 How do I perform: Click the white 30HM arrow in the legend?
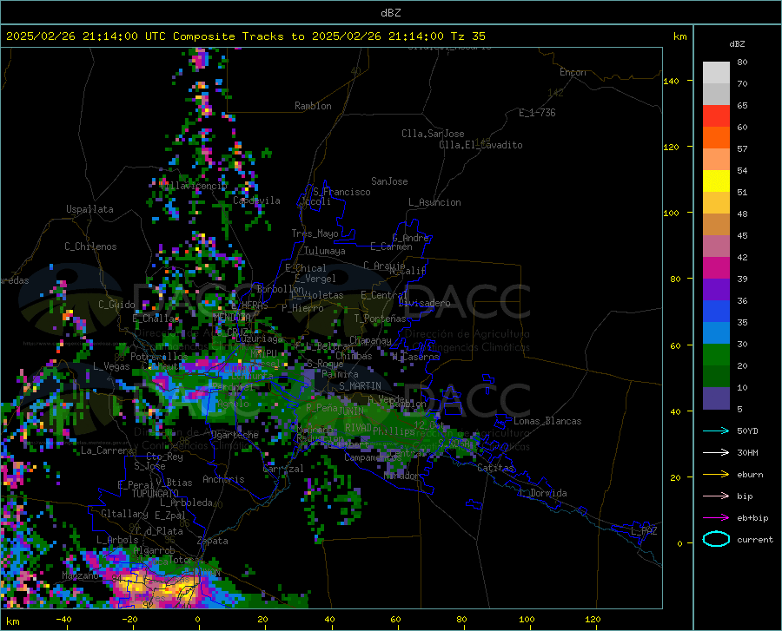coord(716,452)
